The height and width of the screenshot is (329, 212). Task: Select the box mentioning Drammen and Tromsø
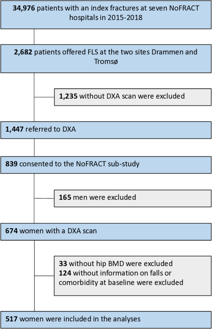[x=106, y=58]
